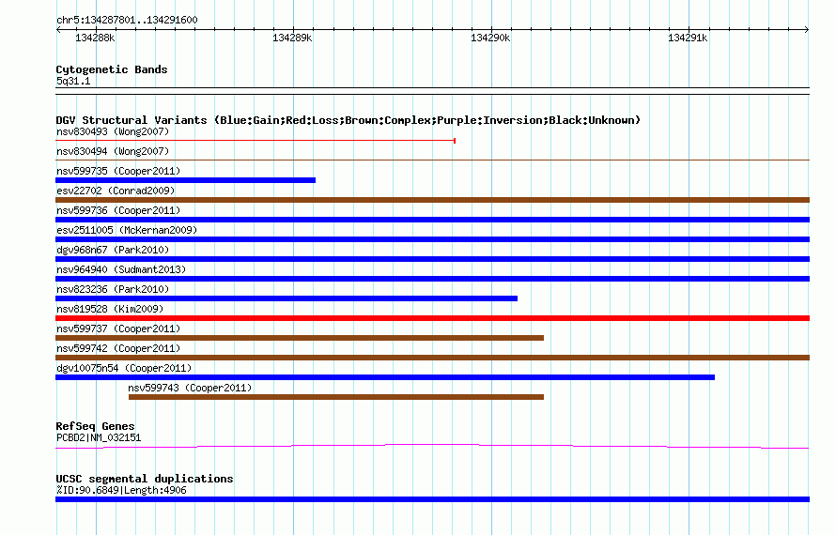Click the blue segmental duplication bar
This screenshot has width=836, height=535.
432,499
